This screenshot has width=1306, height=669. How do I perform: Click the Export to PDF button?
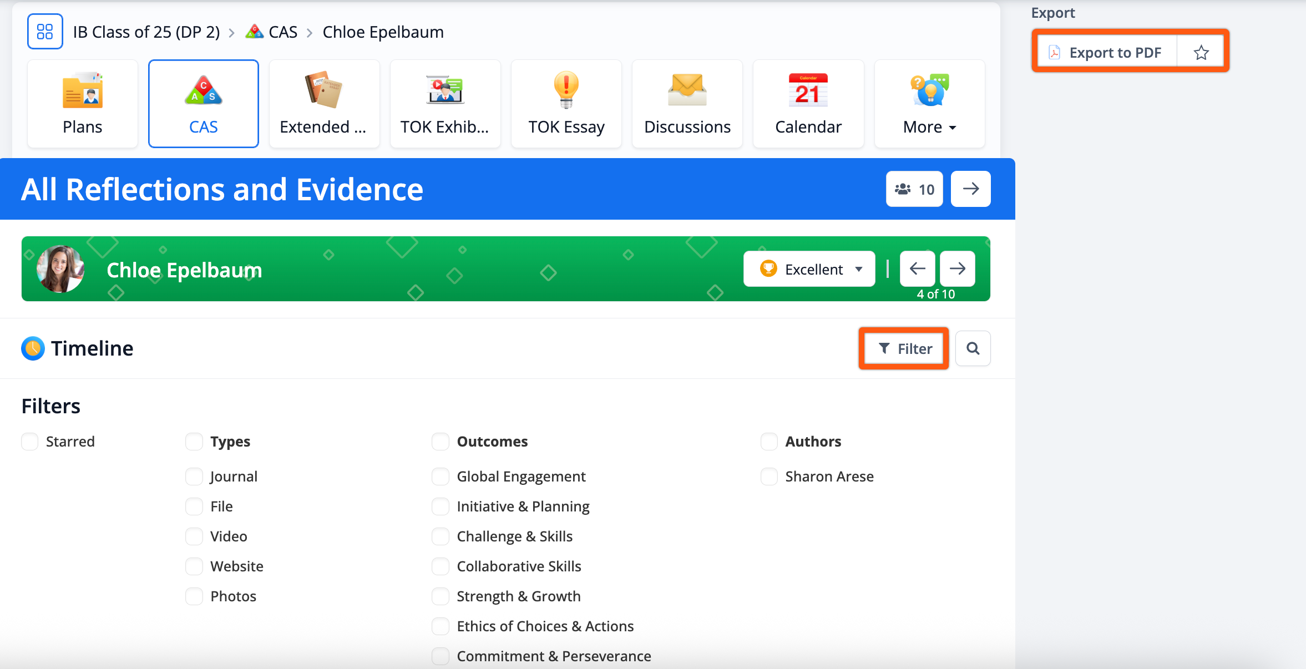point(1106,53)
